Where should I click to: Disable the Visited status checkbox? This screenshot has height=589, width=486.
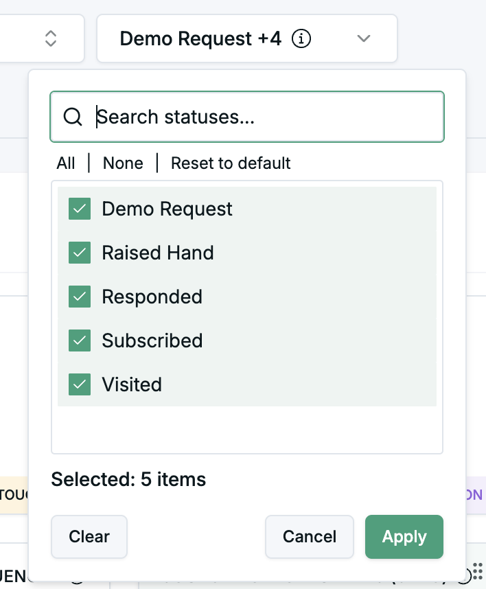[80, 384]
